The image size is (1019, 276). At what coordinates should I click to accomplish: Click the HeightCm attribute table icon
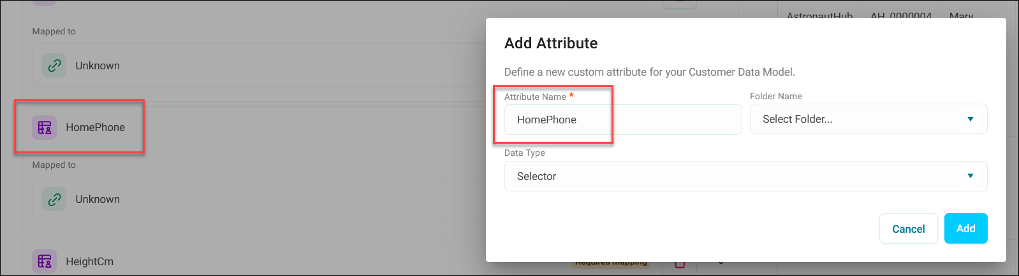pyautogui.click(x=45, y=261)
